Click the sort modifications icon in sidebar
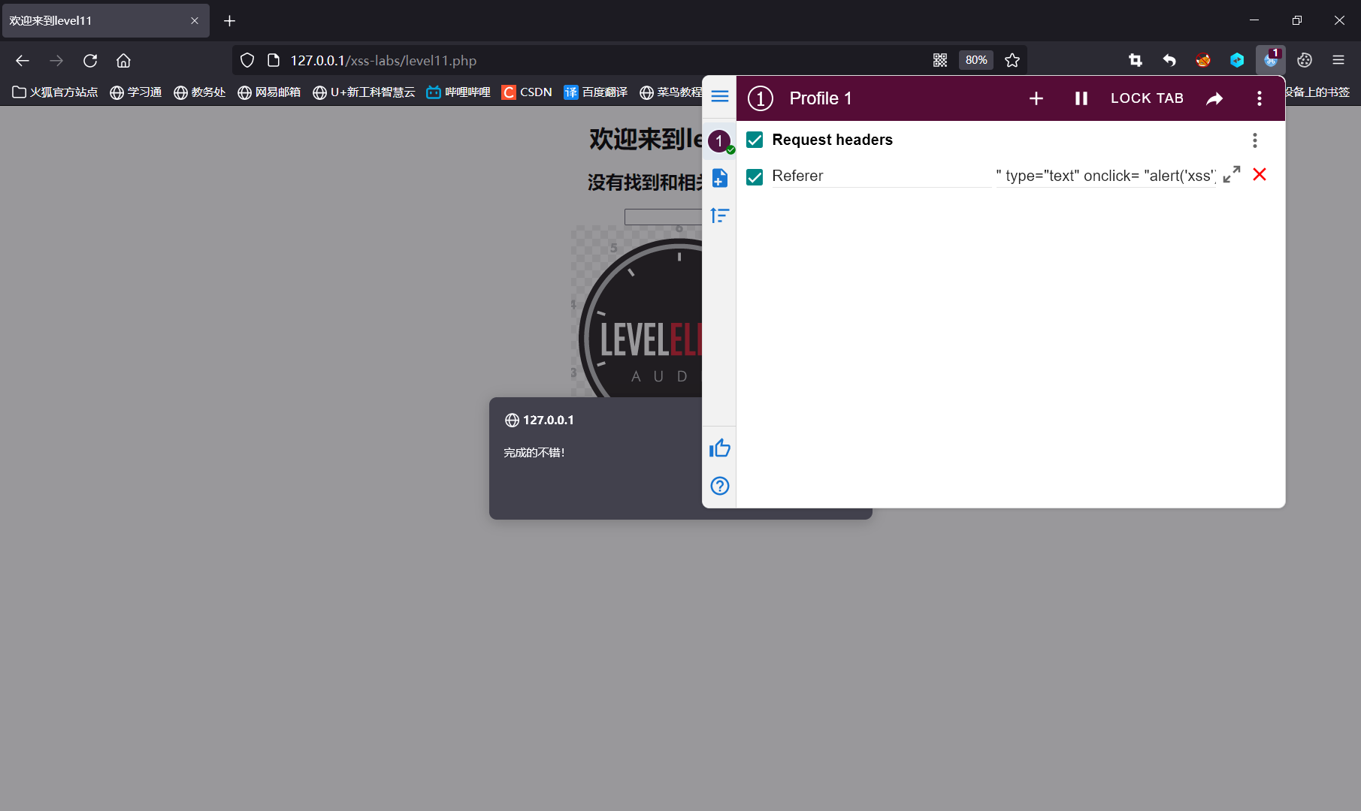 (719, 216)
